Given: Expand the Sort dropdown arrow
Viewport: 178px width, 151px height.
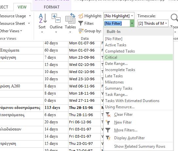Looking at the screenshot, I should (x=42, y=32).
